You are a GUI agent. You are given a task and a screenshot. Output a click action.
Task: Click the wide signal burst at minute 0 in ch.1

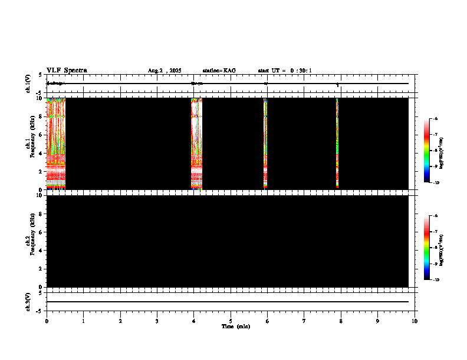(x=55, y=144)
